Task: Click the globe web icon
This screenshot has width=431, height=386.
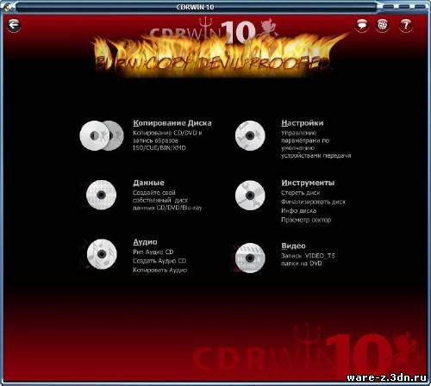Action: [382, 25]
